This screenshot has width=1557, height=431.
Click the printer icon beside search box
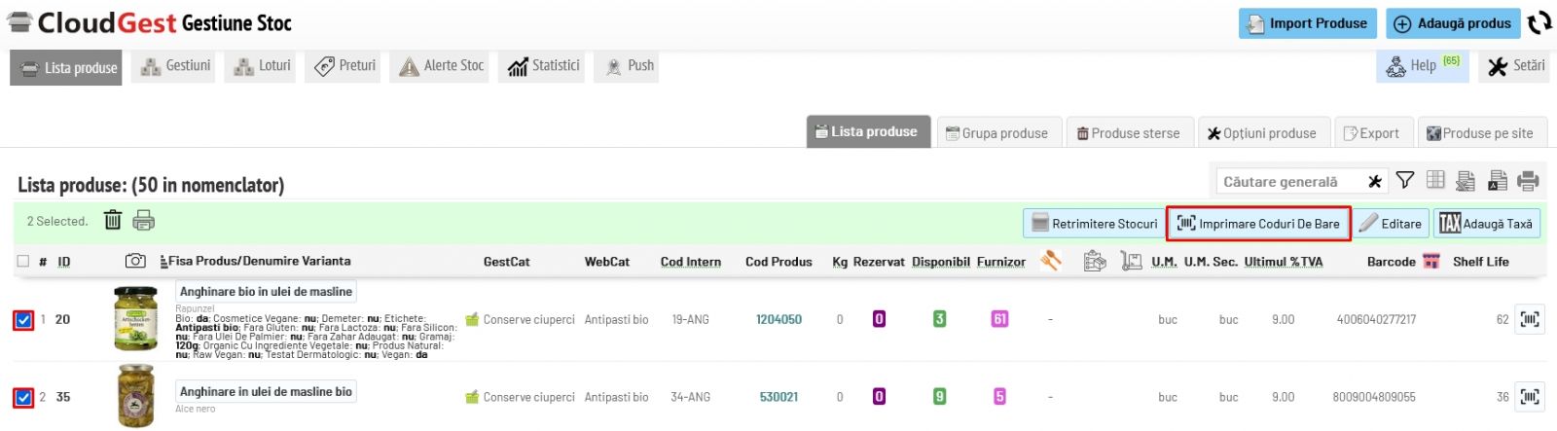coord(1528,180)
